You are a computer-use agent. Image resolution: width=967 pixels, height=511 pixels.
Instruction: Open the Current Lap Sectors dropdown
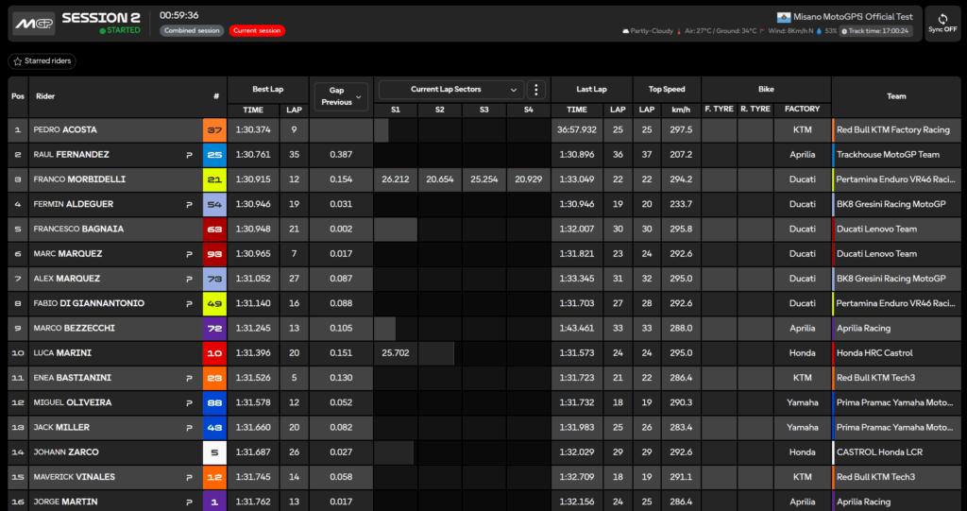[x=450, y=90]
